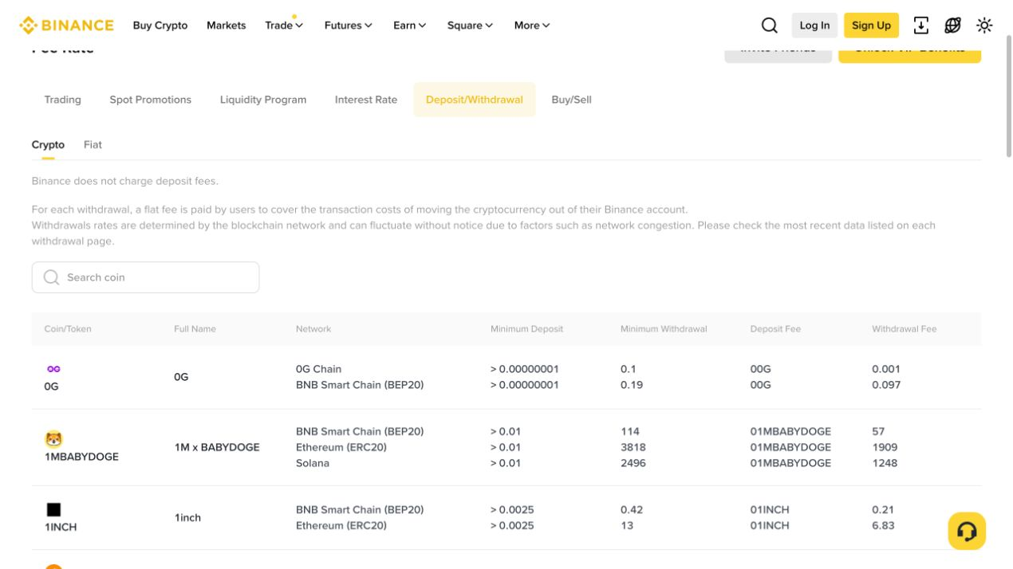The image size is (1013, 569).
Task: Click the Deposit Fee column header
Action: pos(775,329)
